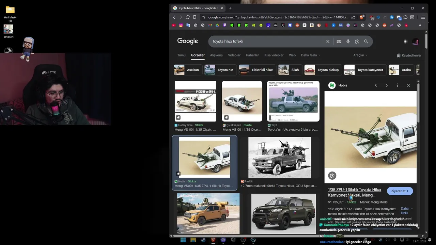Image resolution: width=436 pixels, height=245 pixels.
Task: Search by image with the Lens camera icon
Action: pyautogui.click(x=357, y=42)
